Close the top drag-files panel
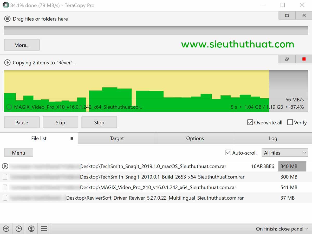This screenshot has height=234, width=312. coord(304,15)
